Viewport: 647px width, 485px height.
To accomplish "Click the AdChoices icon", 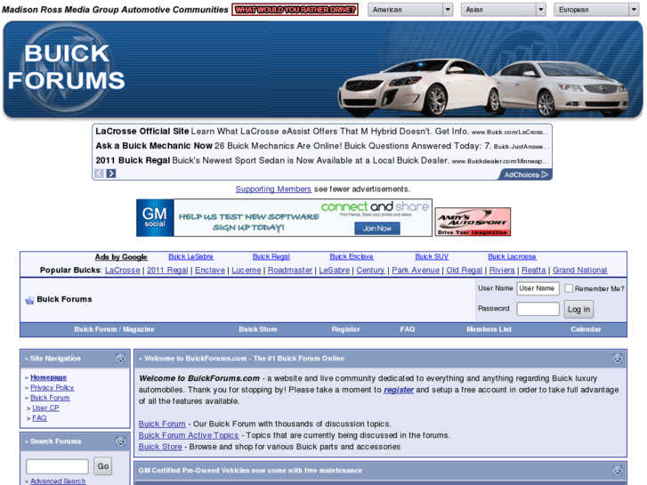I will 545,174.
